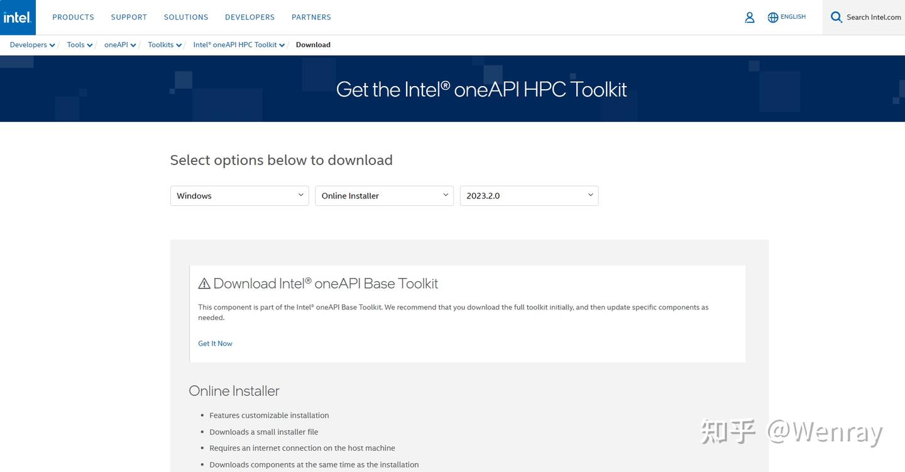
Task: Expand the Developers breadcrumb menu
Action: click(x=31, y=45)
